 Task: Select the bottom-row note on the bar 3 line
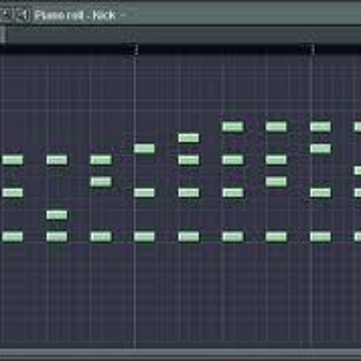pyautogui.click(x=321, y=237)
